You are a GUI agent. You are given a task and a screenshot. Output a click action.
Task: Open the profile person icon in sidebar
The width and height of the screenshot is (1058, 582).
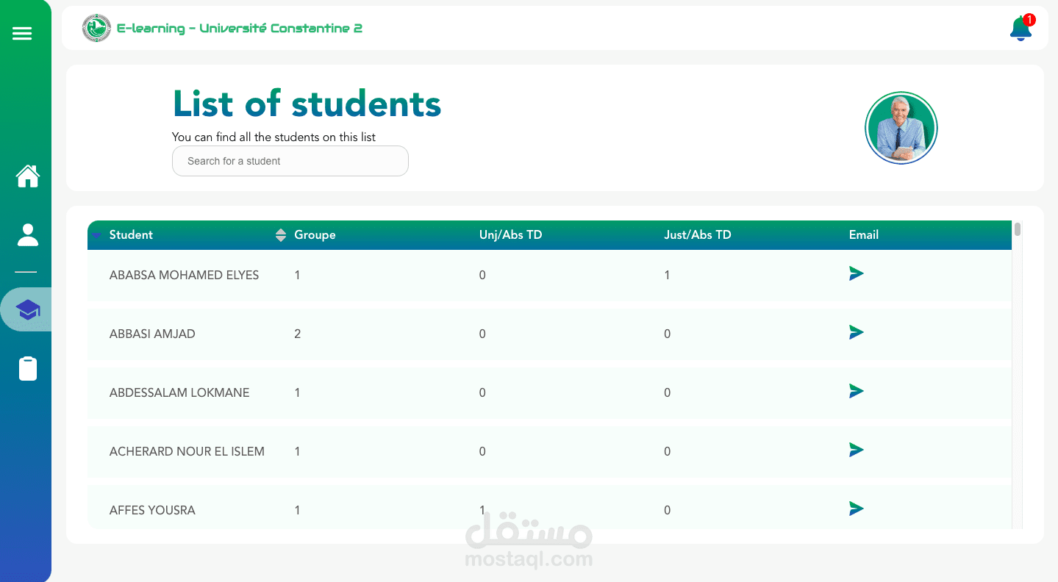(28, 235)
